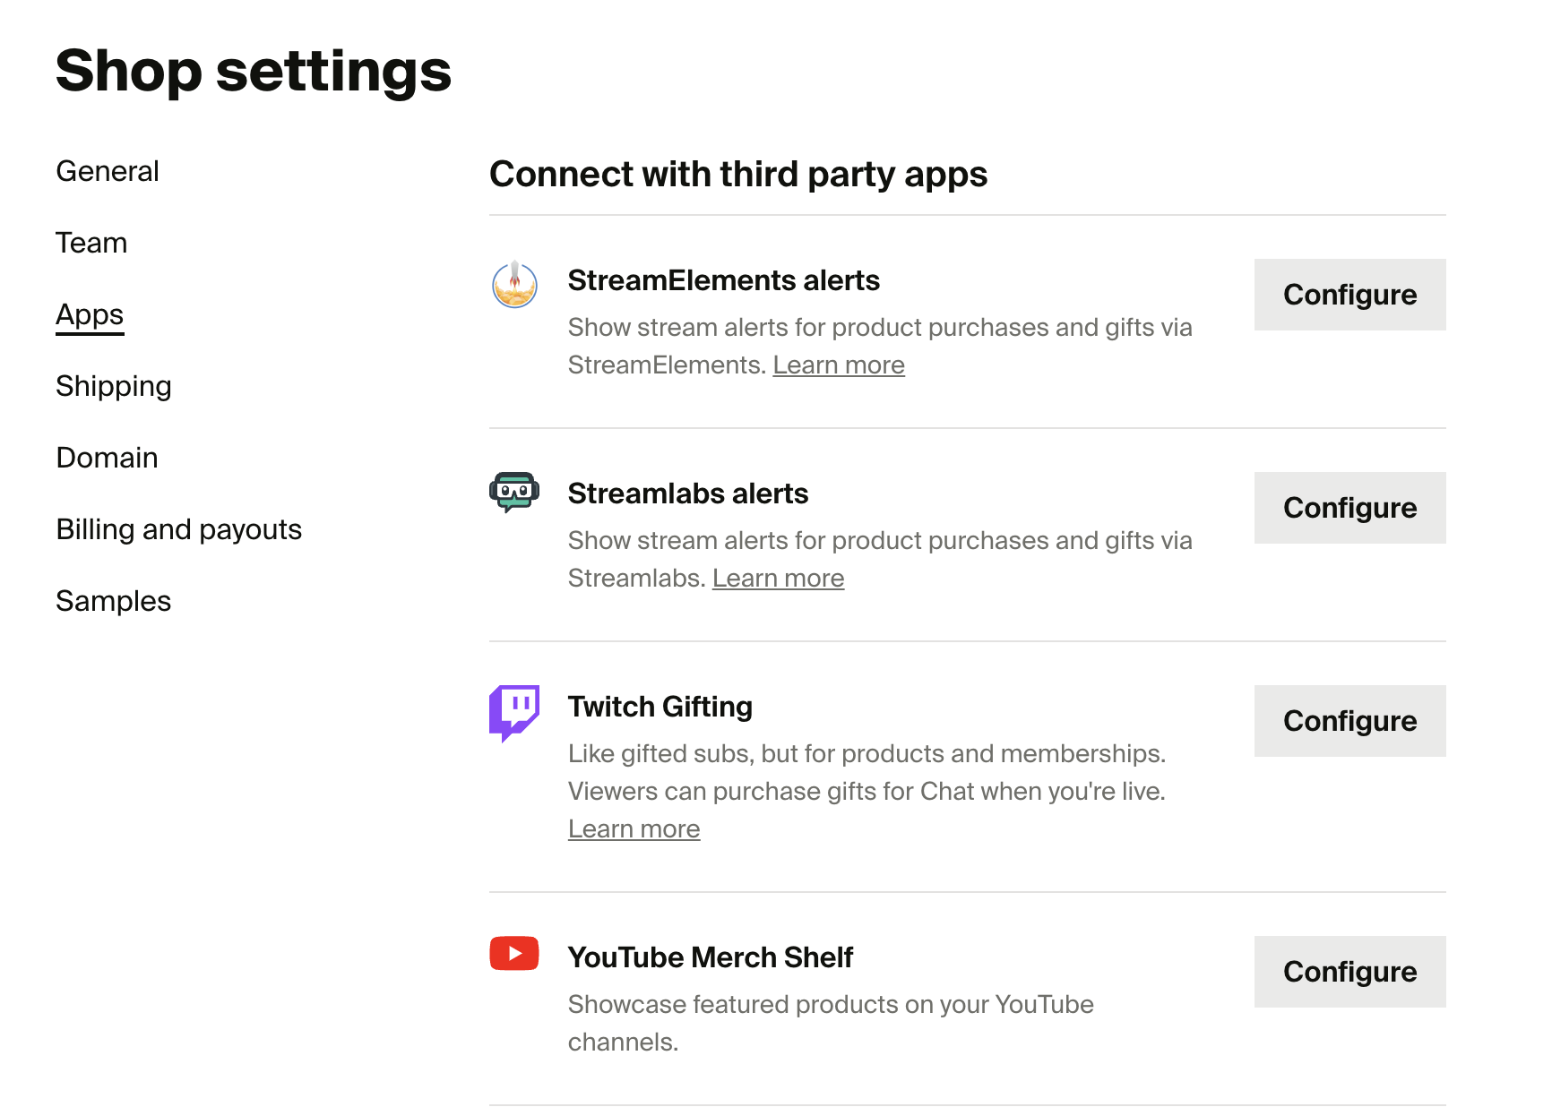The width and height of the screenshot is (1552, 1107).
Task: Click the Twitch Gifting app title
Action: [x=660, y=706]
